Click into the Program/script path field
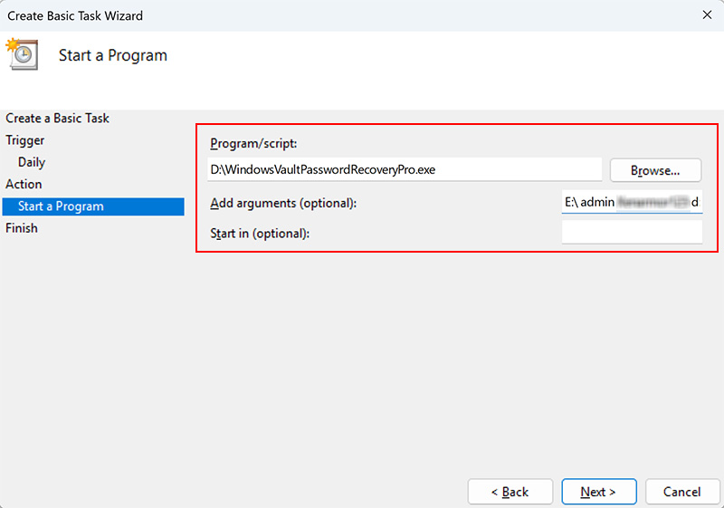 (405, 169)
